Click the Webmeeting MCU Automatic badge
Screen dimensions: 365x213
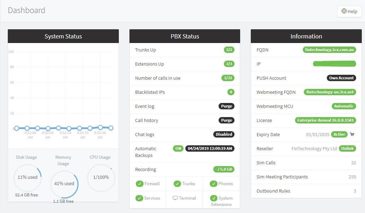343,106
